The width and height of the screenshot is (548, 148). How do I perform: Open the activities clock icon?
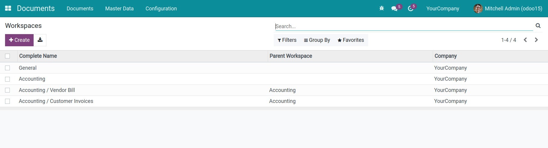tap(410, 9)
